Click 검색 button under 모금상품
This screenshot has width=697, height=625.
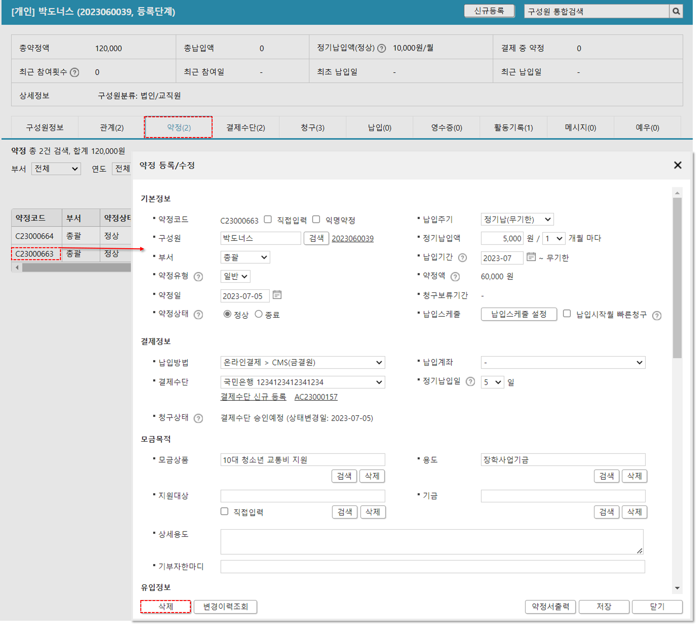pos(344,476)
